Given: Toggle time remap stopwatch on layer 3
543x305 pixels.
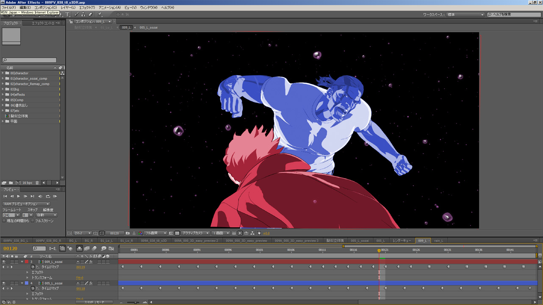Looking at the screenshot, I should tap(33, 267).
